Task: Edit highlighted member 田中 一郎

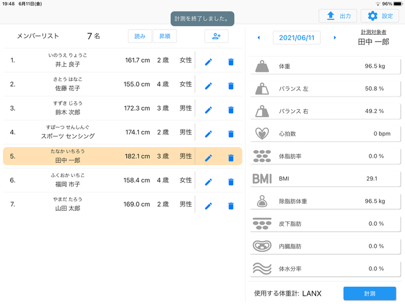Action: (208, 158)
